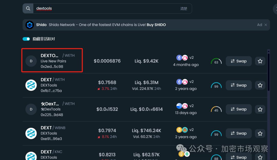Click the Ad label in banner
This screenshot has height=160, width=277.
pos(260,25)
